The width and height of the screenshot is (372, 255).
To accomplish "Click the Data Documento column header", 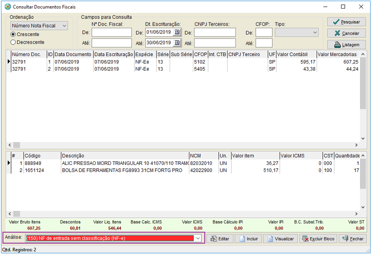I will (73, 54).
